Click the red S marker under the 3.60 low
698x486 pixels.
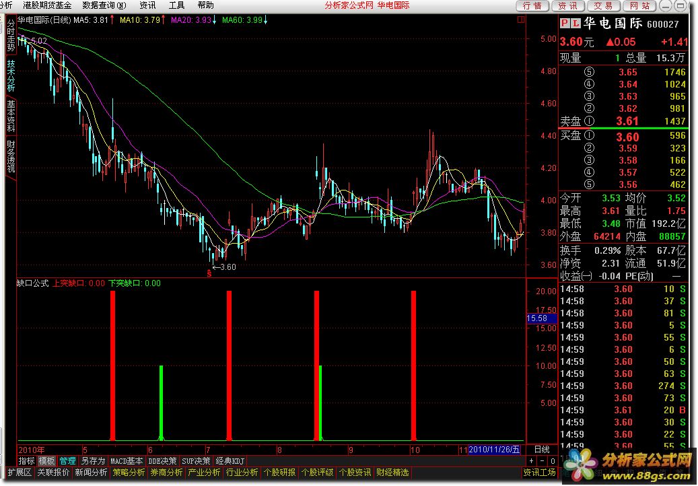pyautogui.click(x=209, y=274)
